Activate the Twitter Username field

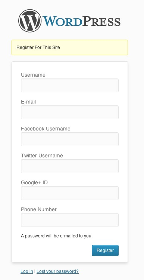[70, 166]
